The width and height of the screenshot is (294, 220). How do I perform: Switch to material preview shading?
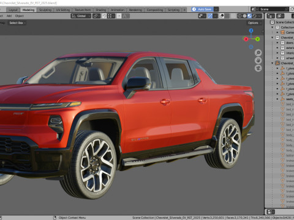click(249, 16)
